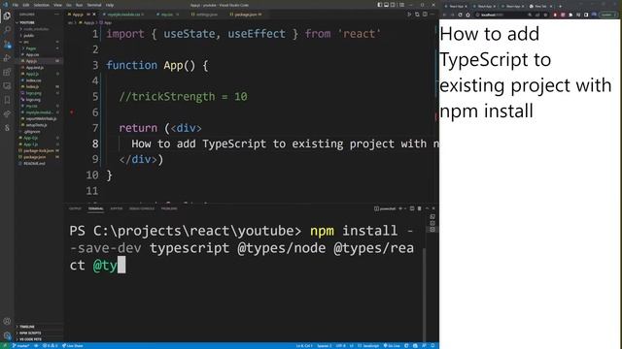The width and height of the screenshot is (622, 349).
Task: Click the errors and warnings status item
Action: (x=50, y=346)
